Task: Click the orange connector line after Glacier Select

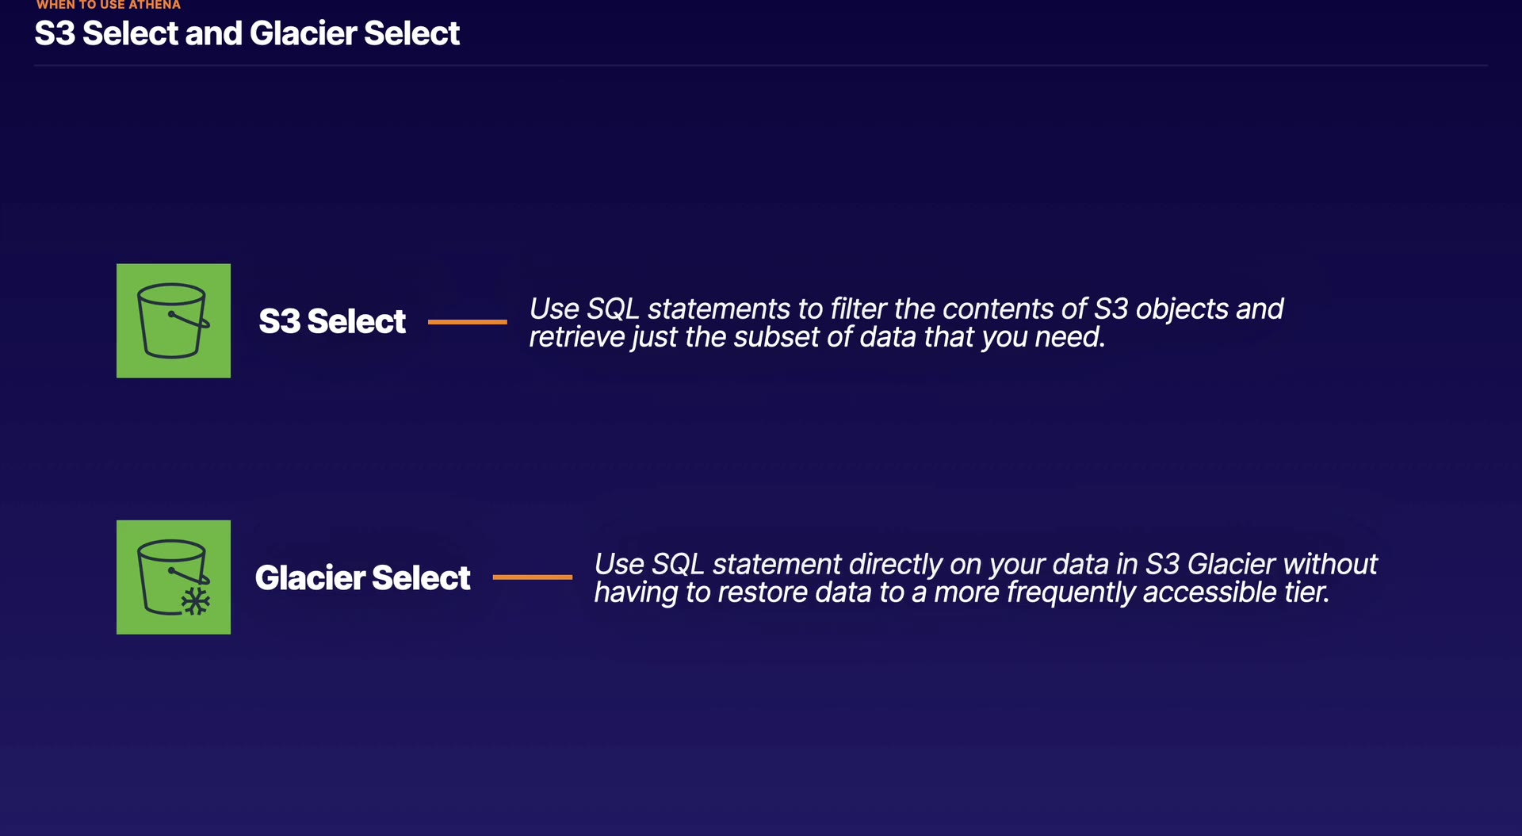Action: tap(532, 577)
